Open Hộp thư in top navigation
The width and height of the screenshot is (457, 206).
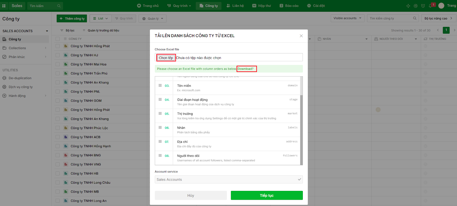(261, 6)
